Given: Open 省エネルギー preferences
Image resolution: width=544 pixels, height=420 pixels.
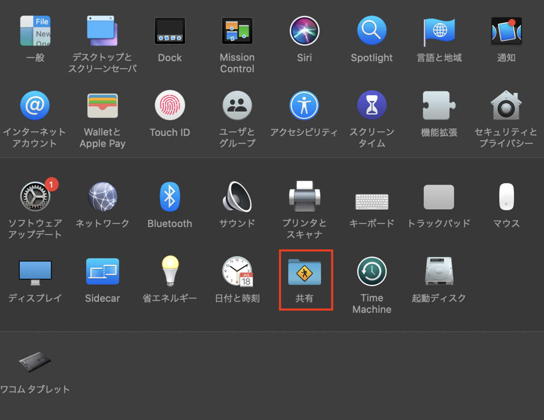Looking at the screenshot, I should (x=170, y=271).
